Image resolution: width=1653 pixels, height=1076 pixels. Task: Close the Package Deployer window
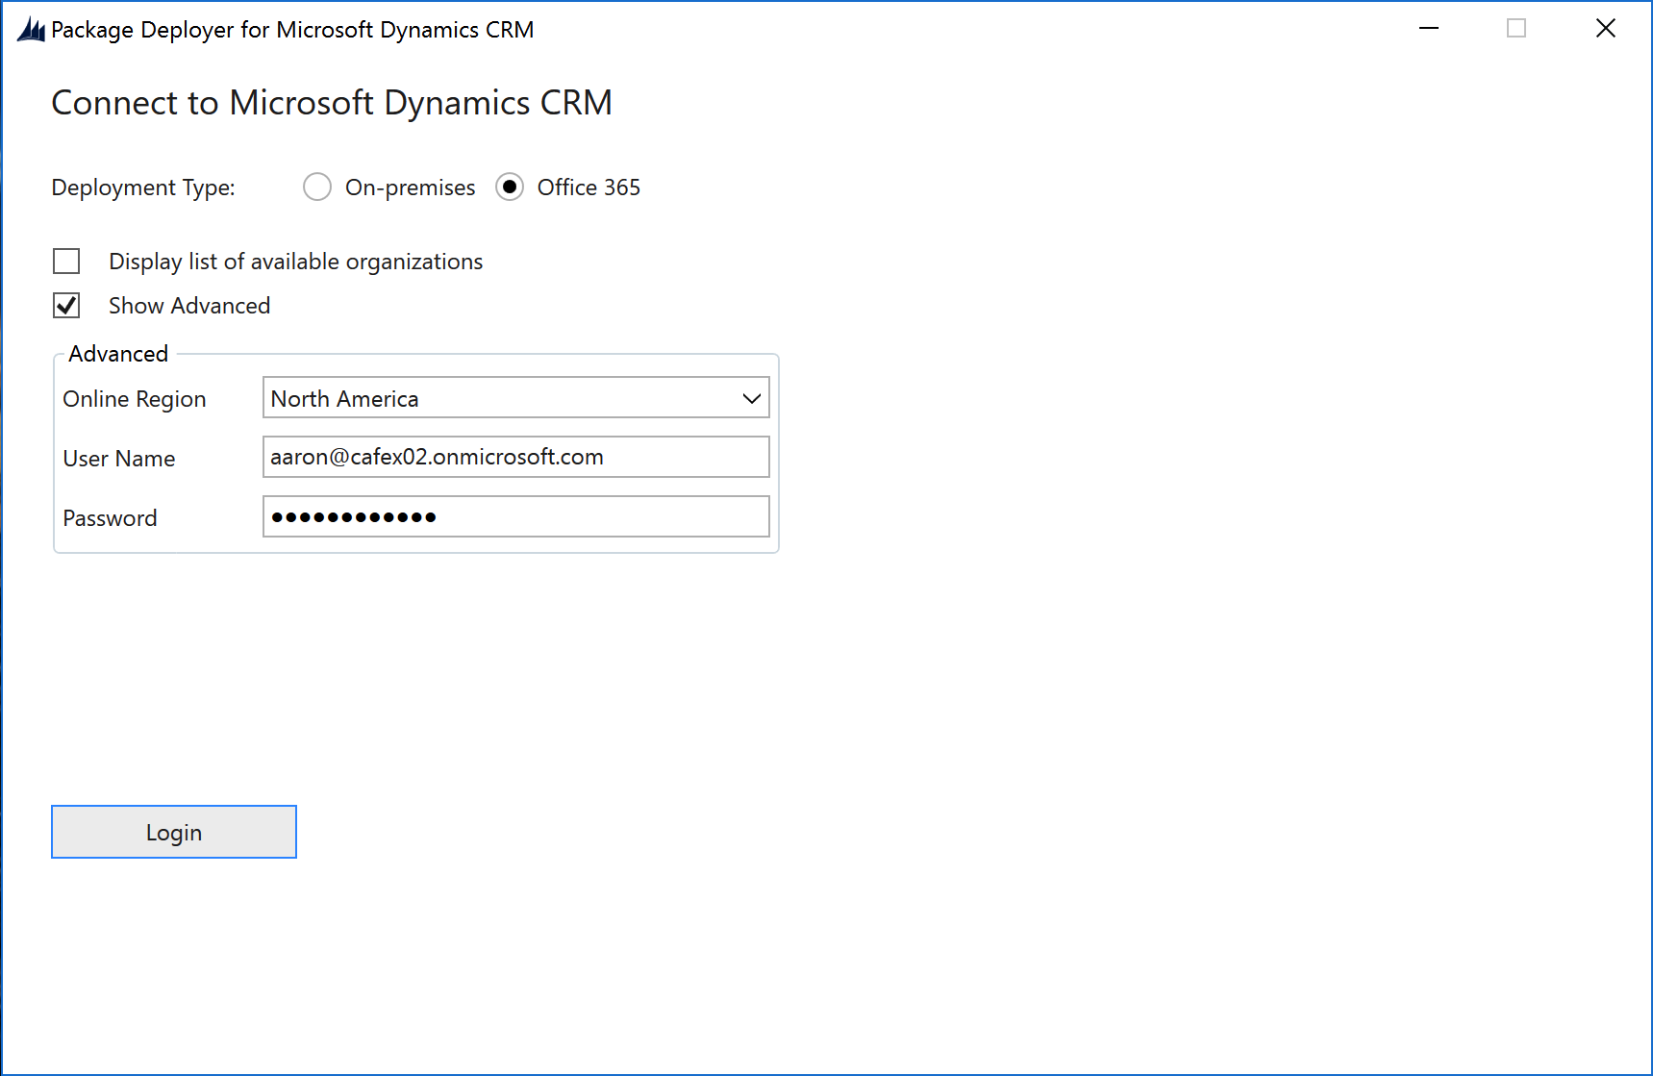pos(1606,29)
